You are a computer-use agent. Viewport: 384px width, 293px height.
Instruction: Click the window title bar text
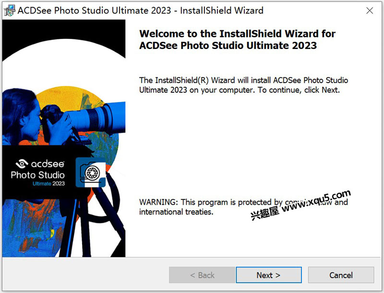140,11
